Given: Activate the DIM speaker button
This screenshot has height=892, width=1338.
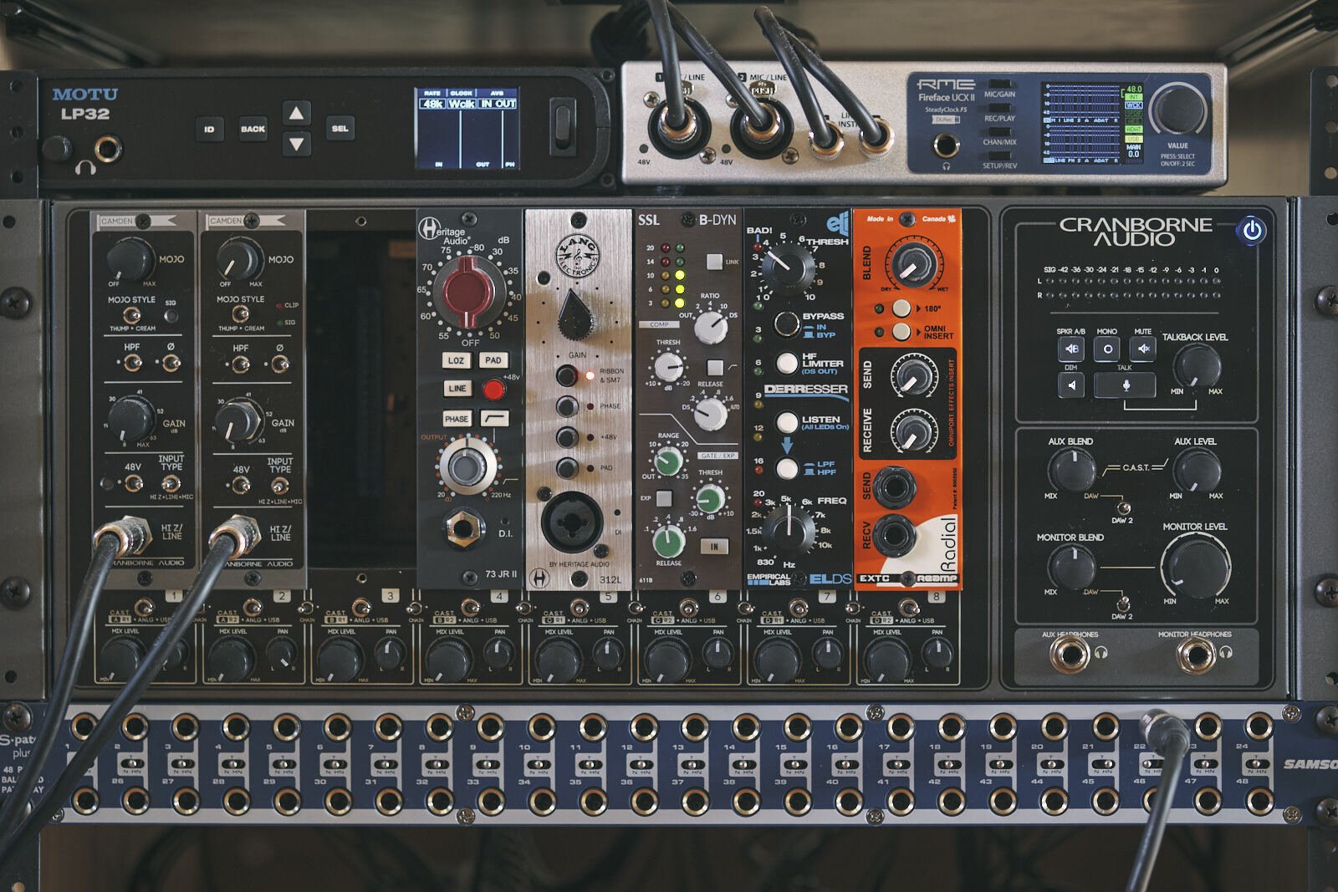Looking at the screenshot, I should (1071, 385).
